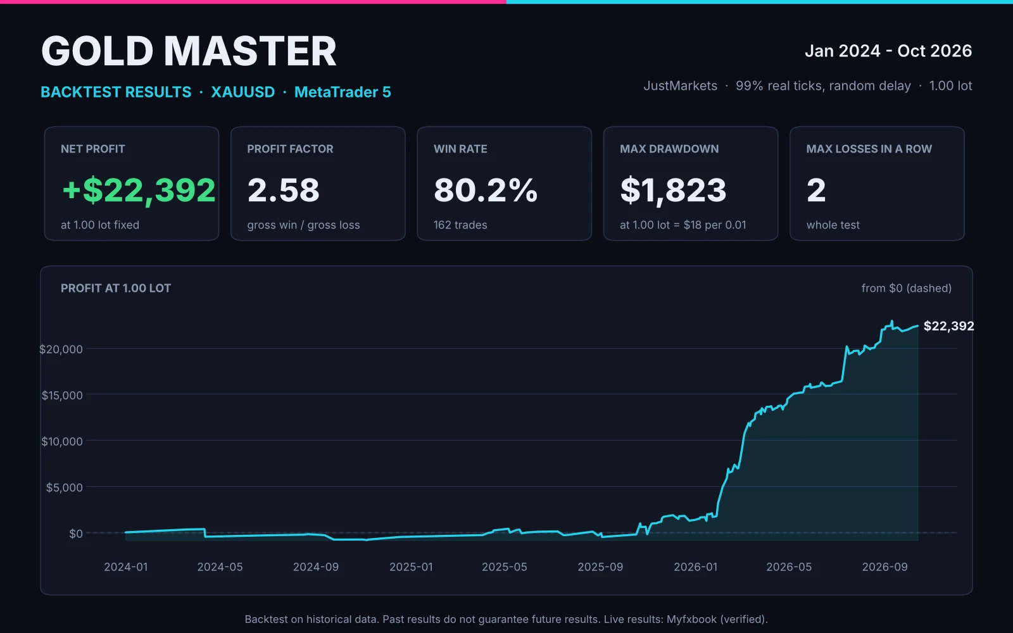
Task: Click the GOLD MASTER title
Action: click(x=189, y=51)
